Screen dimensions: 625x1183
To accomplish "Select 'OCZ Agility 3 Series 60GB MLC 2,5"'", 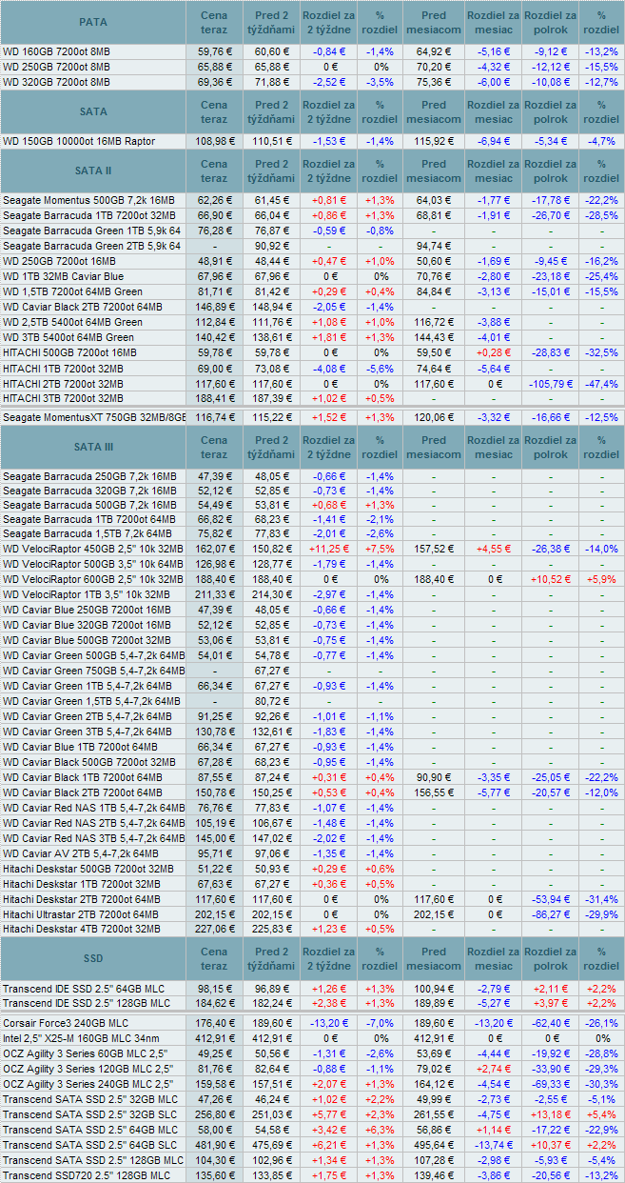I will point(86,1053).
